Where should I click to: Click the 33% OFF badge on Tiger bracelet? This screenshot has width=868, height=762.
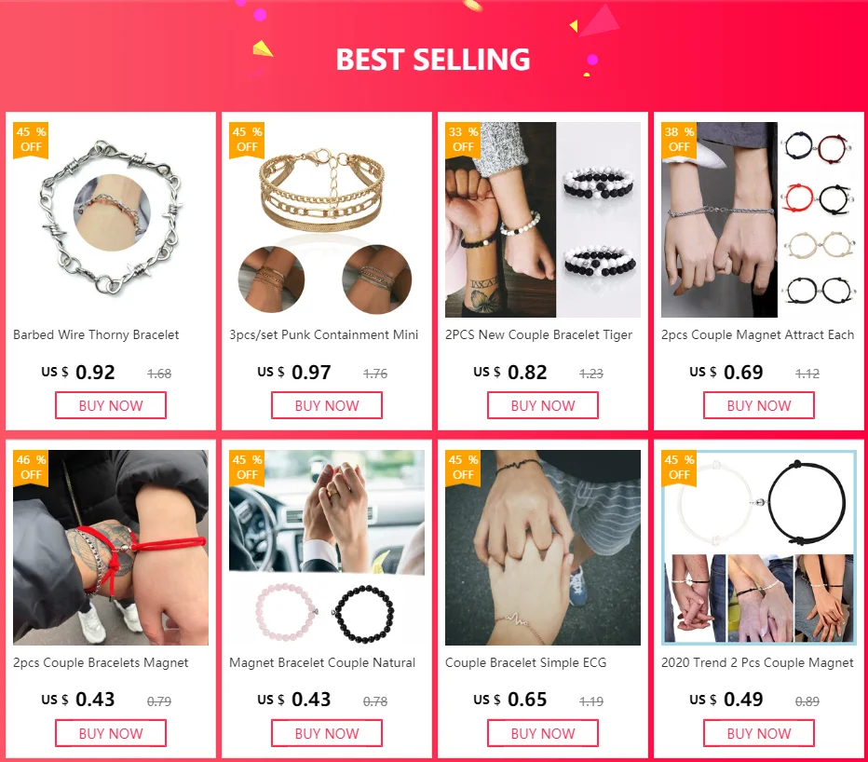point(463,140)
